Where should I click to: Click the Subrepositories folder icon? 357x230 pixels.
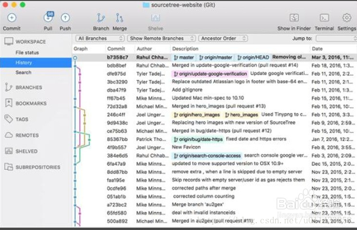click(x=9, y=167)
